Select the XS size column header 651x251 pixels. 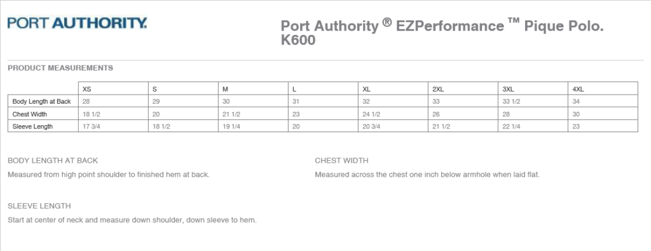pos(113,89)
